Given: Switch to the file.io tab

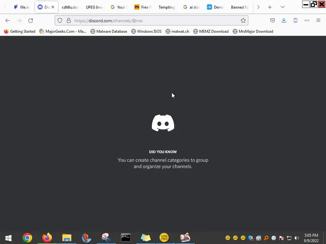Looking at the screenshot, I should (22, 7).
